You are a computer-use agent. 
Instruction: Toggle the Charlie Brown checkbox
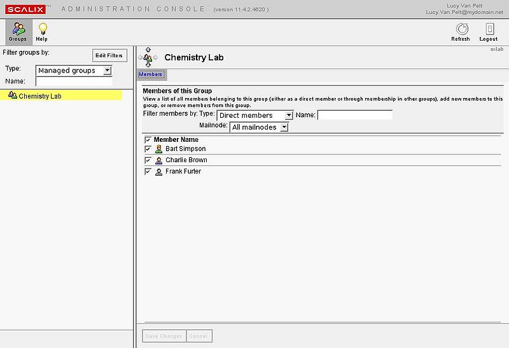coord(148,160)
